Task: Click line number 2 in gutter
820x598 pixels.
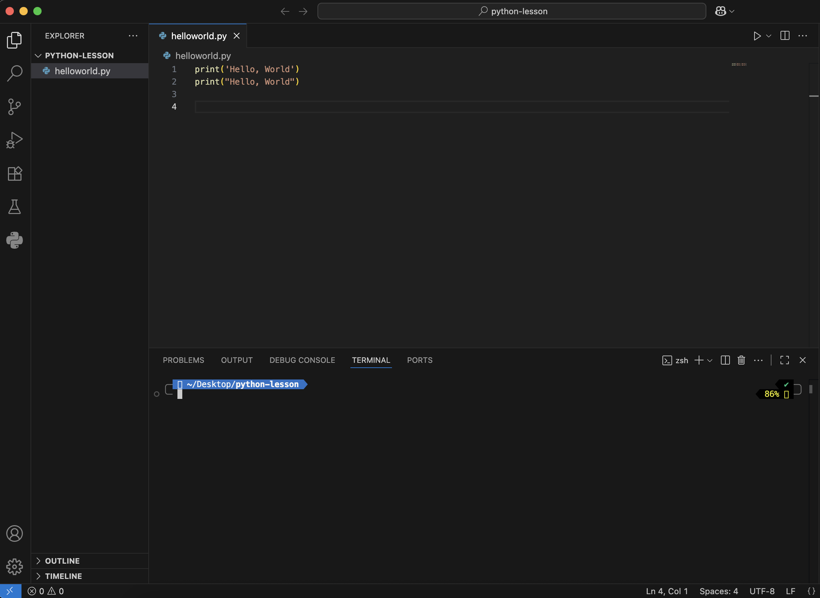Action: (174, 82)
